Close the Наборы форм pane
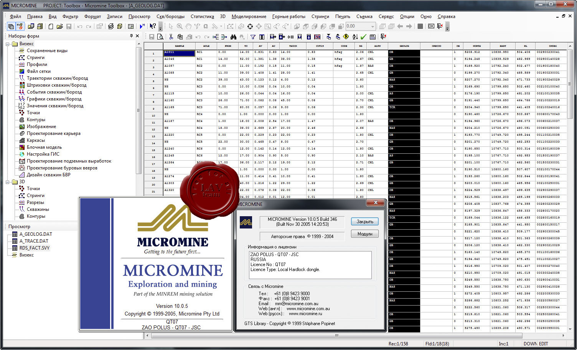The height and width of the screenshot is (350, 577). tap(138, 36)
